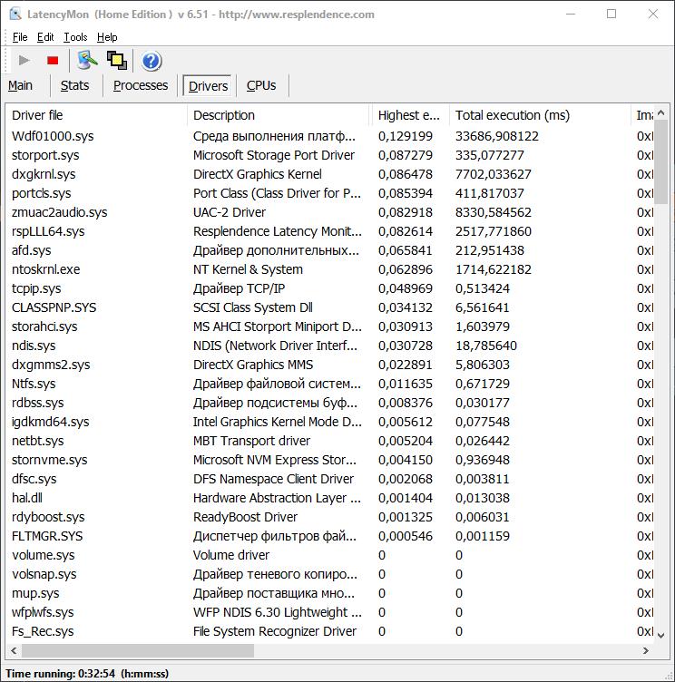Screen dimensions: 675x682
Task: Click the cut-off Image column header
Action: pos(642,115)
